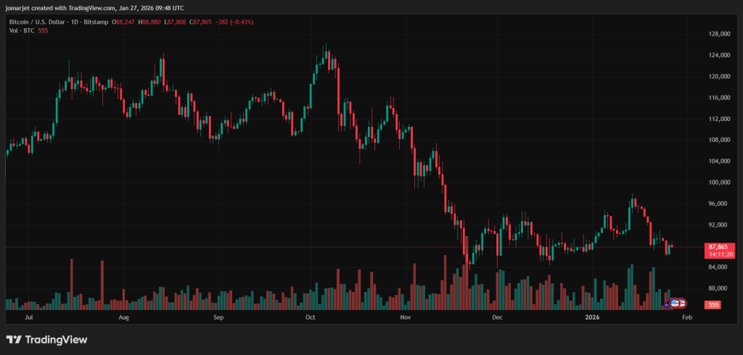Click the Feb label on the time axis

(688, 317)
